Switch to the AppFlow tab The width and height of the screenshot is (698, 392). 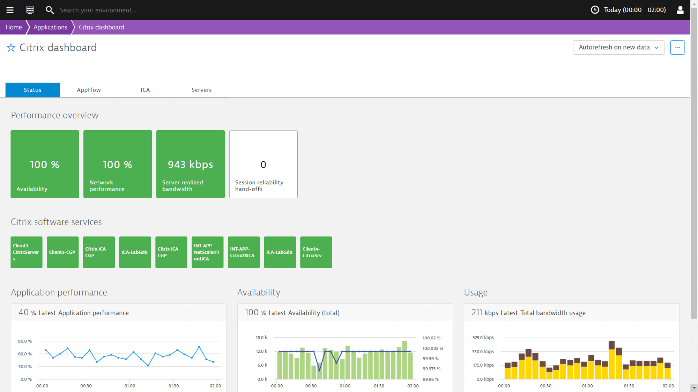click(x=89, y=90)
